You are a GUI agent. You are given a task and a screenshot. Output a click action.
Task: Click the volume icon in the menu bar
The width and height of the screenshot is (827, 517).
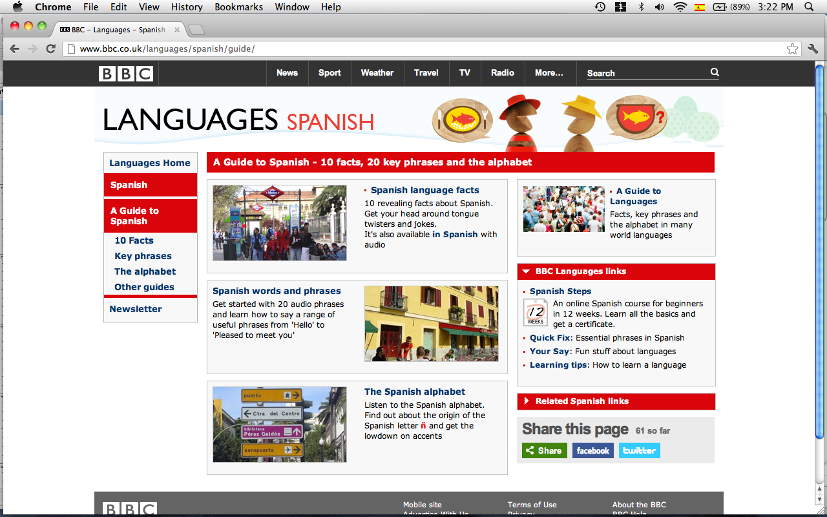(x=660, y=7)
